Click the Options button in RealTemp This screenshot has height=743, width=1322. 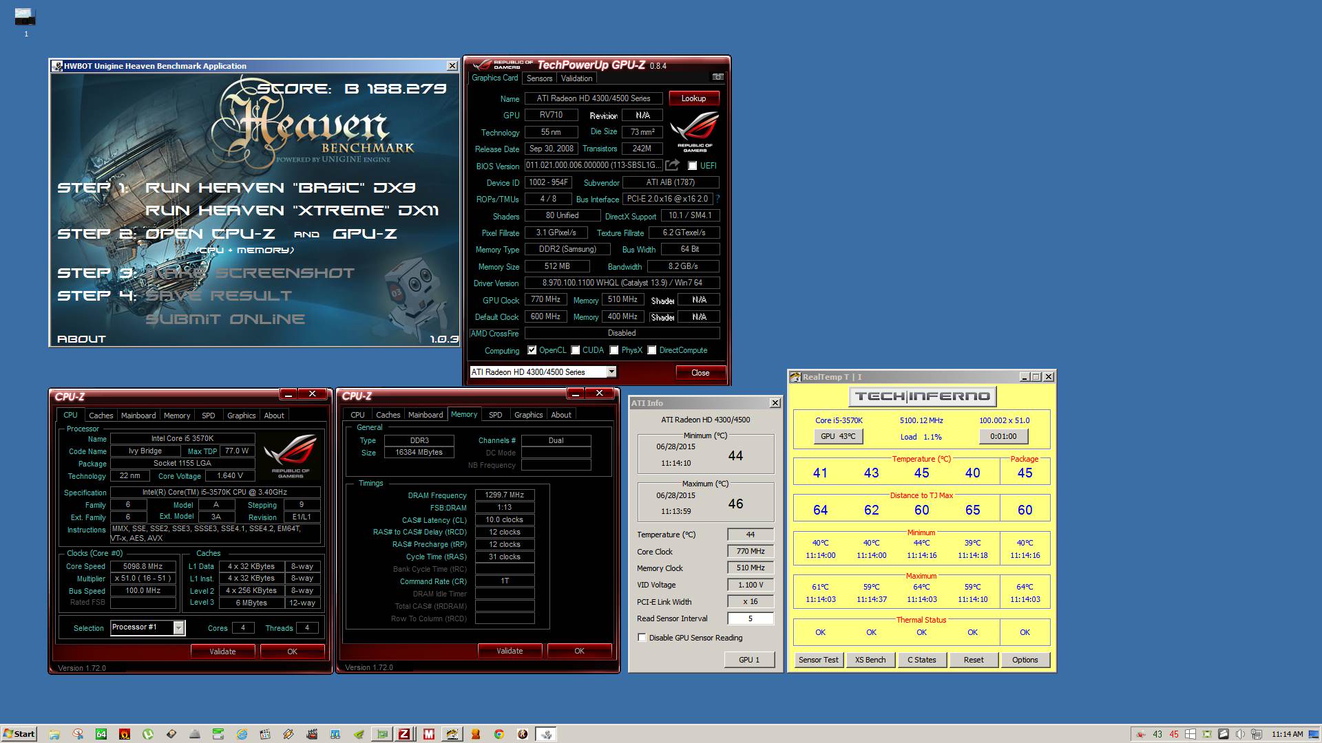(1025, 660)
